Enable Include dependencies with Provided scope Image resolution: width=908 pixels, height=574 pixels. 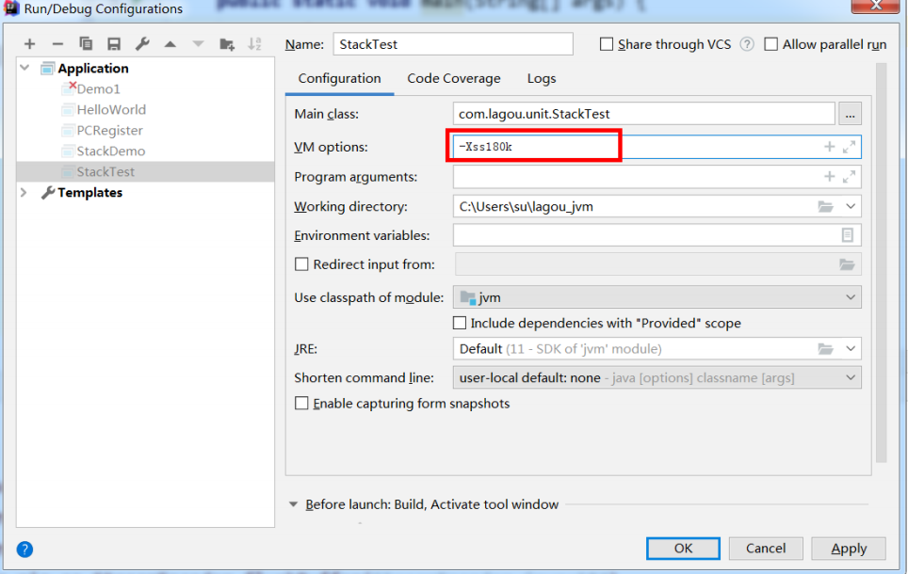(460, 323)
